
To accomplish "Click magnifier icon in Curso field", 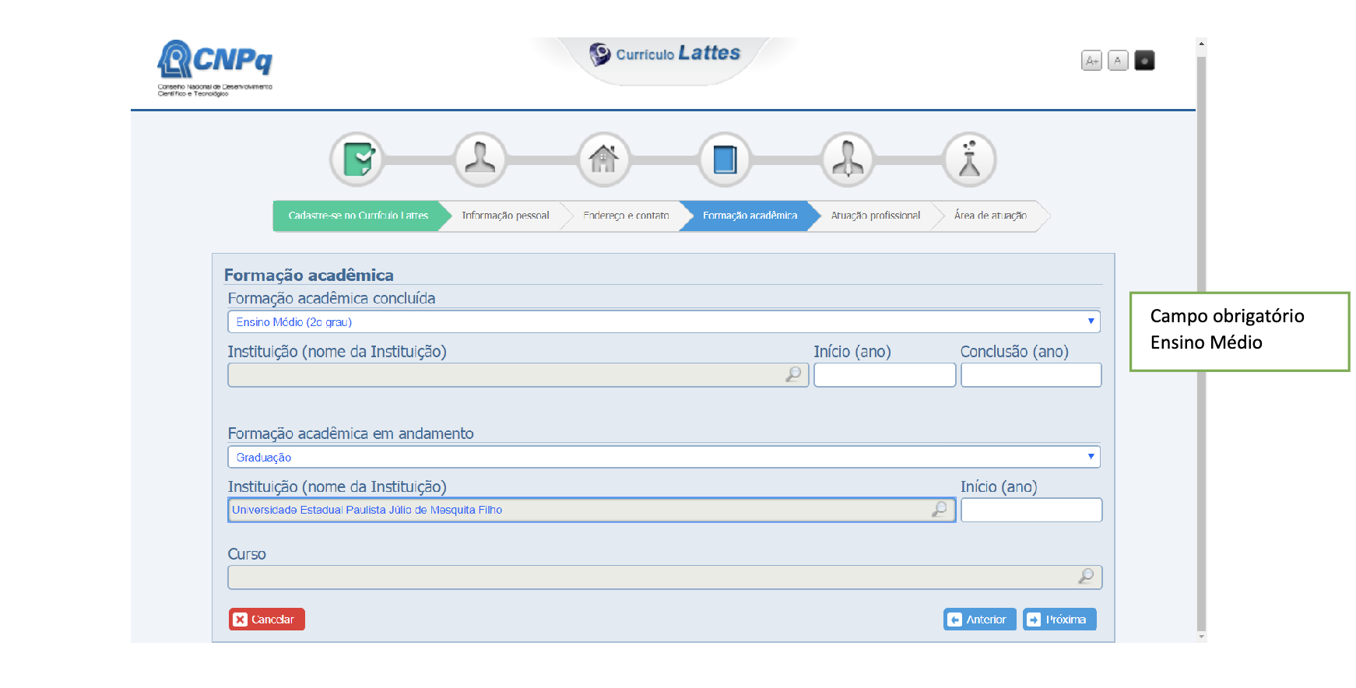I will 1086,577.
